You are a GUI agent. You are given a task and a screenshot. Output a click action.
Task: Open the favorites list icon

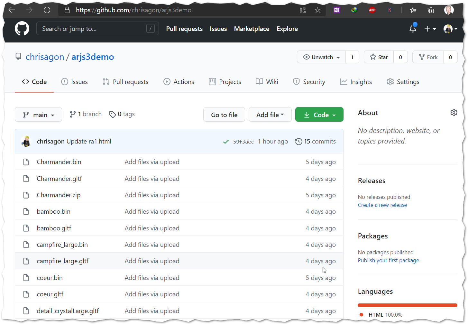point(413,10)
